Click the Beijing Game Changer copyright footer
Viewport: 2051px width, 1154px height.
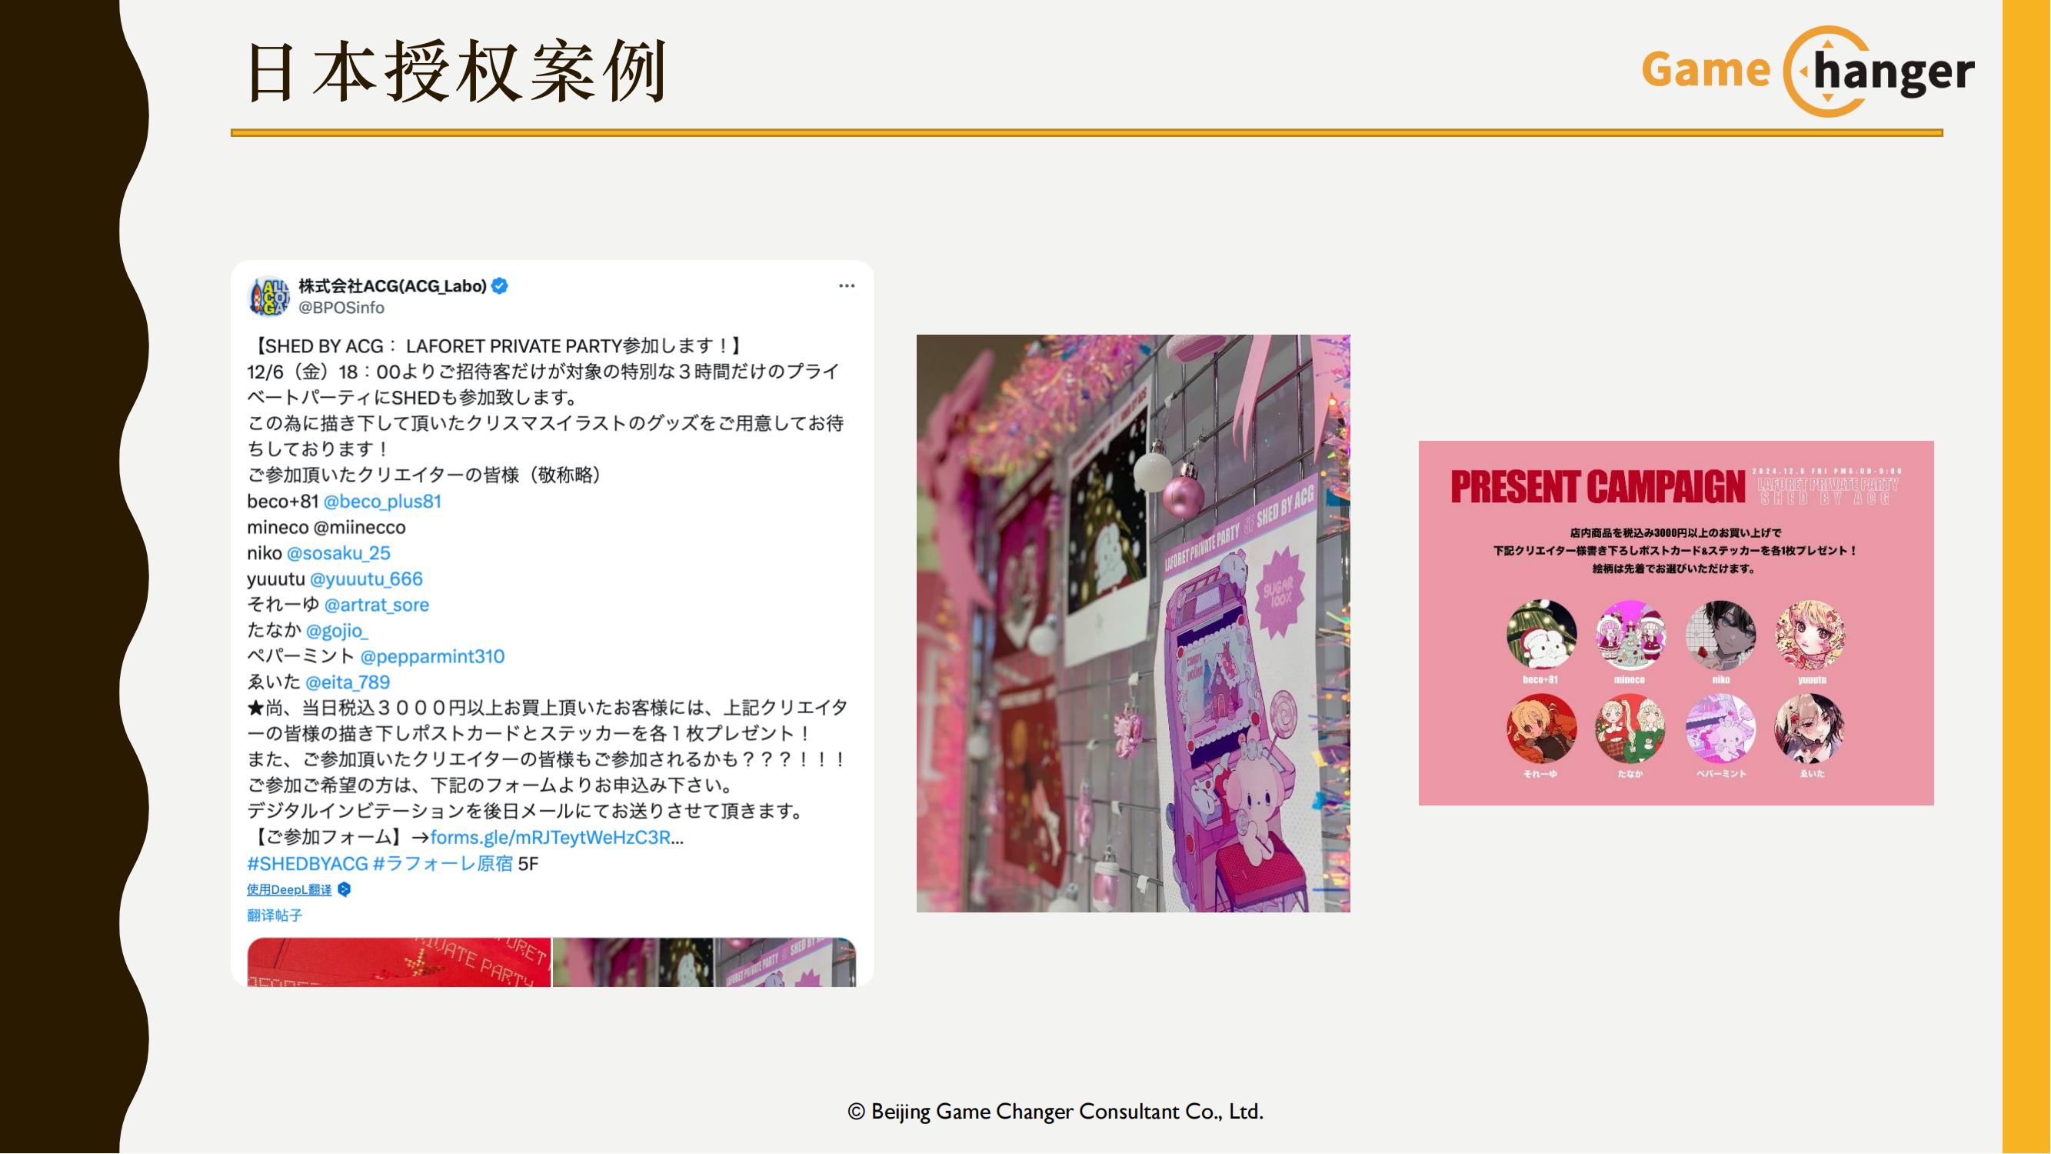(1056, 1112)
